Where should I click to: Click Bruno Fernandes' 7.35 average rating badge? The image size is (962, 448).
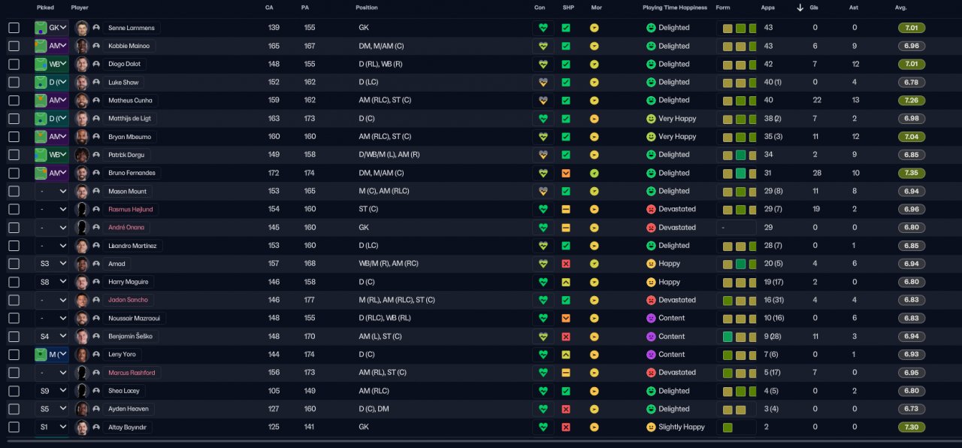pos(912,173)
